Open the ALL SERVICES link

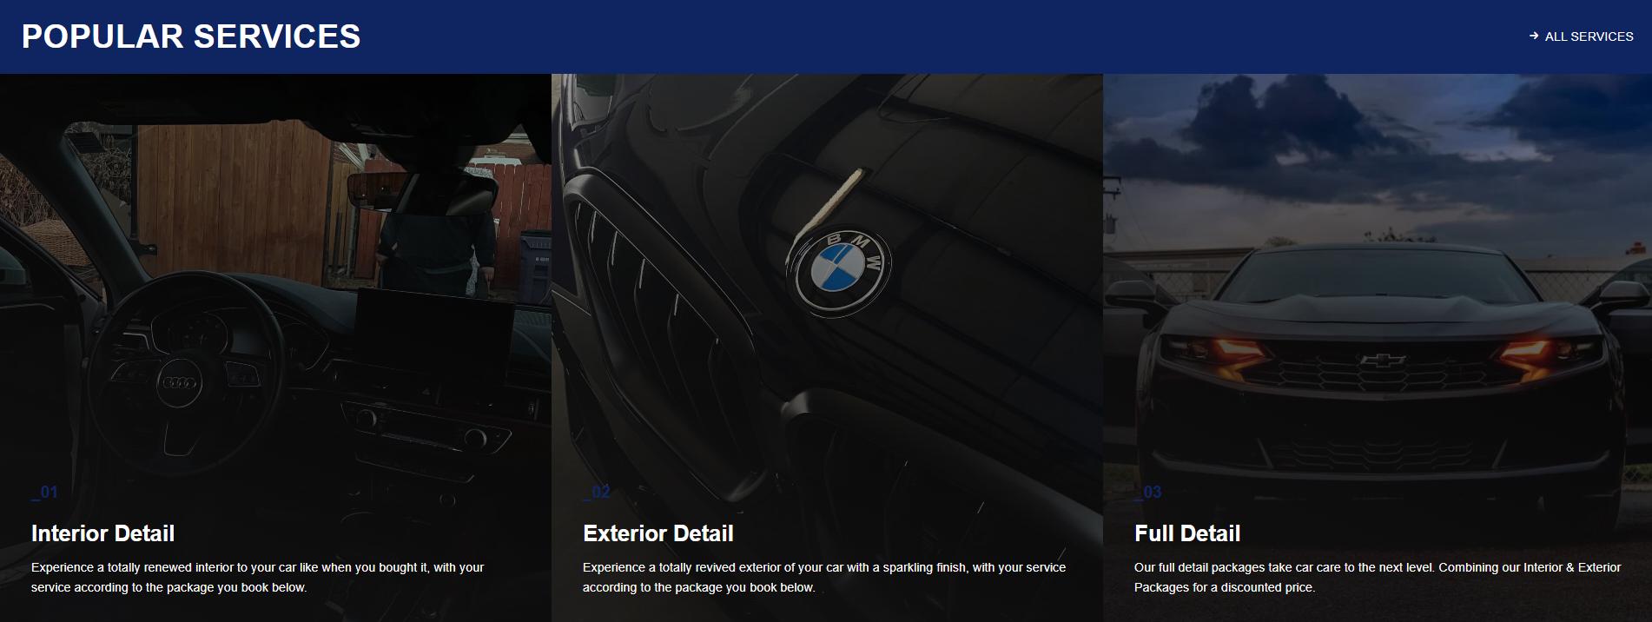[1588, 36]
